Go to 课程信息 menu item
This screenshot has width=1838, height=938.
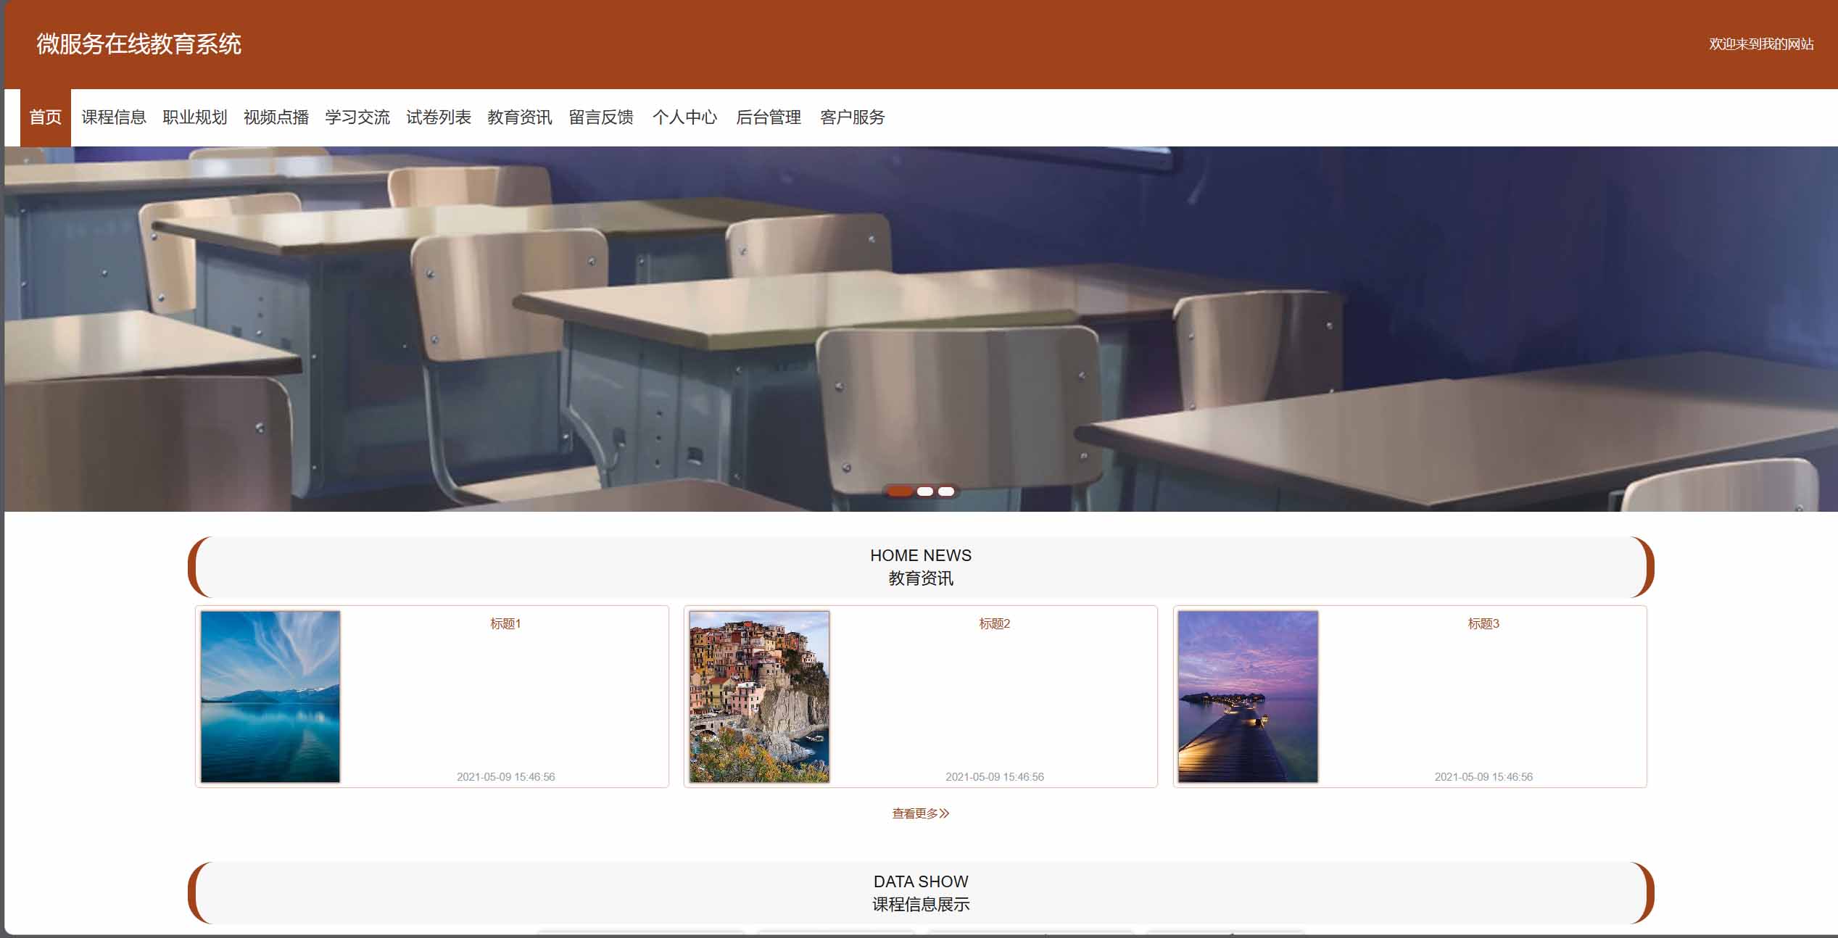coord(114,117)
